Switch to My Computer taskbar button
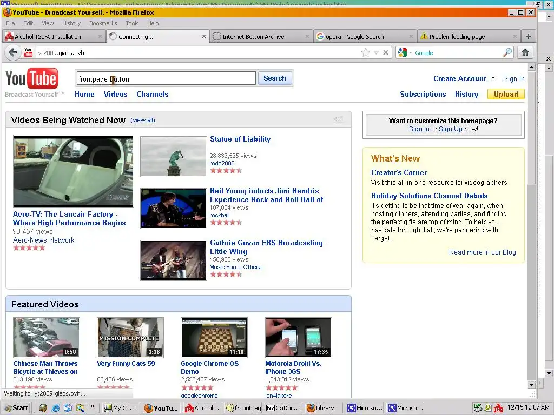This screenshot has width=554, height=415. click(x=120, y=408)
